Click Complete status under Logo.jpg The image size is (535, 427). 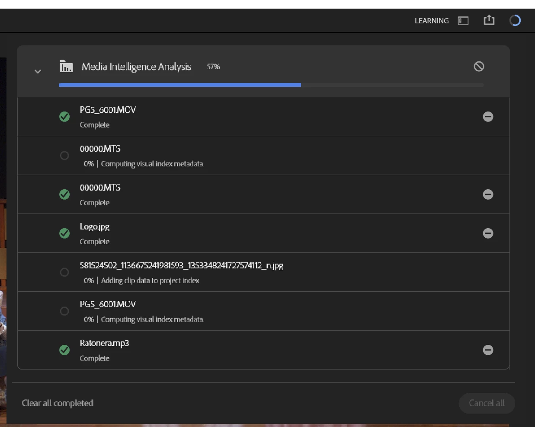(95, 242)
